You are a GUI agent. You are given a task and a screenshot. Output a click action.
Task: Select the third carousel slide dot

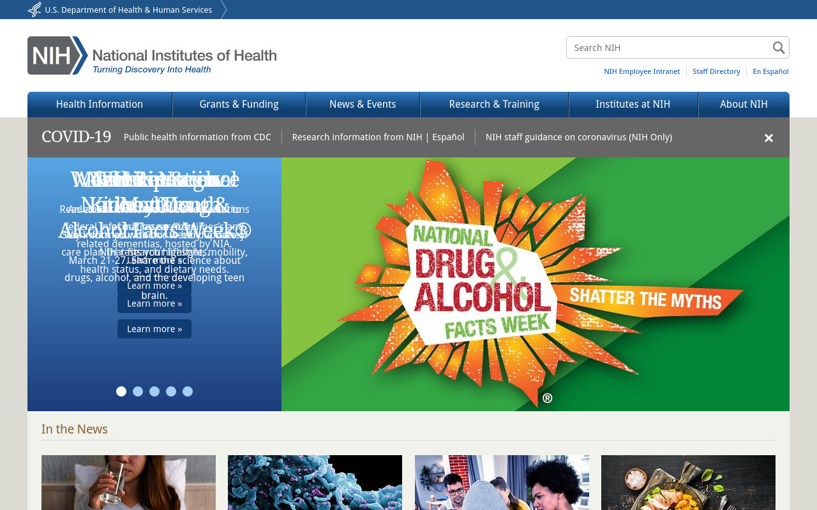point(154,391)
